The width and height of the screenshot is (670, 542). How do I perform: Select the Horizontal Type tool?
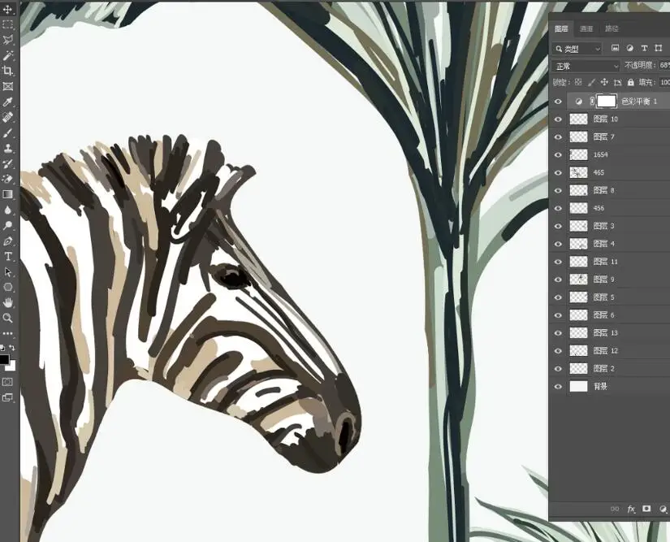pos(7,257)
